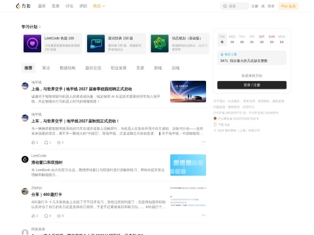Click the 注册 link in the header
Image resolution: width=314 pixels, height=235 pixels.
click(254, 6)
